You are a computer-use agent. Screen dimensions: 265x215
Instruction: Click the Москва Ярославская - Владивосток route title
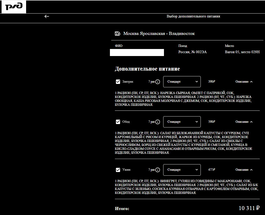coord(159,34)
